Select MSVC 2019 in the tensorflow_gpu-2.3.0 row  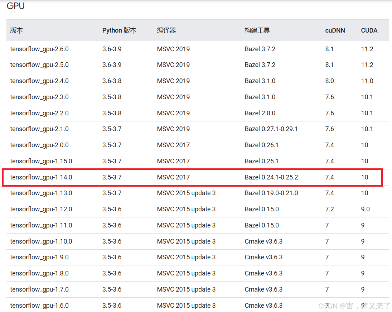173,97
